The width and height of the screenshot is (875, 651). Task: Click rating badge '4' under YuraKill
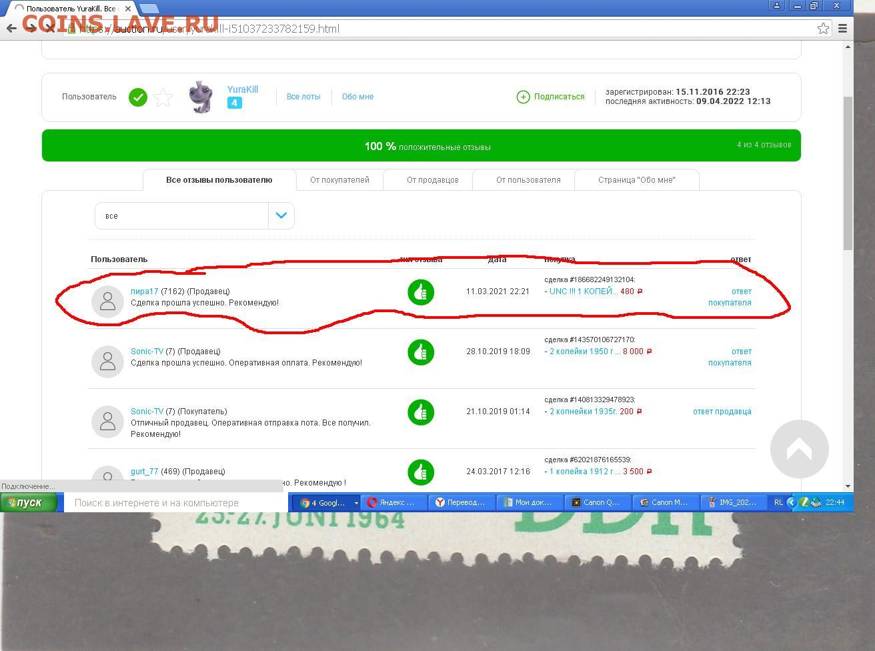[234, 103]
